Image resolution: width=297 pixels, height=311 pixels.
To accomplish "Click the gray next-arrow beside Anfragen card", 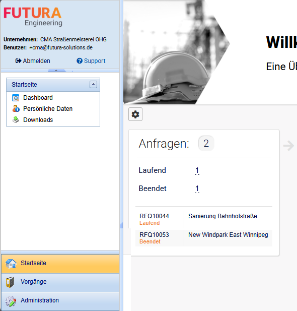I will pos(288,146).
